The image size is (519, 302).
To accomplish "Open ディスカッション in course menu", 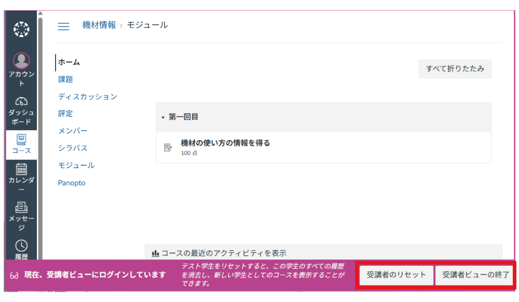I will pos(87,97).
